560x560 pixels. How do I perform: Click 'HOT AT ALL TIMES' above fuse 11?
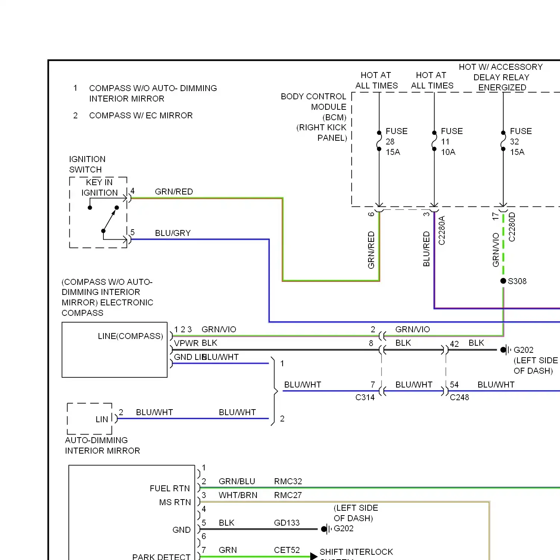(x=432, y=80)
